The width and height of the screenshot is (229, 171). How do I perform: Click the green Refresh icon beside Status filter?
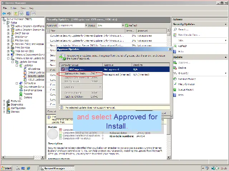(x=127, y=25)
